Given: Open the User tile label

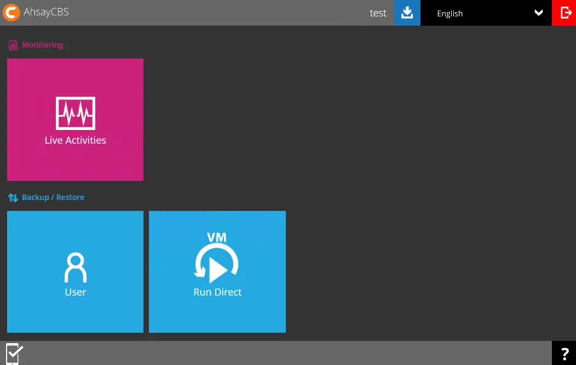Looking at the screenshot, I should (76, 292).
